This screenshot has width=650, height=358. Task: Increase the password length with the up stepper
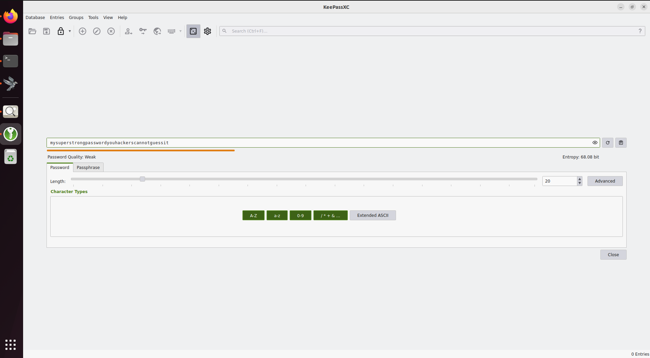click(x=580, y=178)
